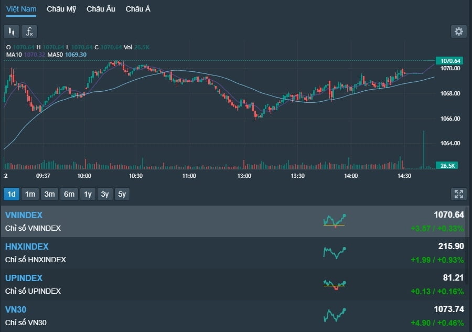The height and width of the screenshot is (332, 472).
Task: Click the current price label 1070.64 on axis
Action: pos(449,61)
